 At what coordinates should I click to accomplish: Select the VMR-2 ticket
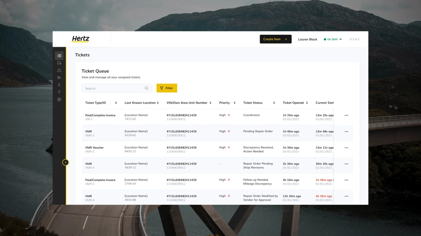click(x=90, y=134)
